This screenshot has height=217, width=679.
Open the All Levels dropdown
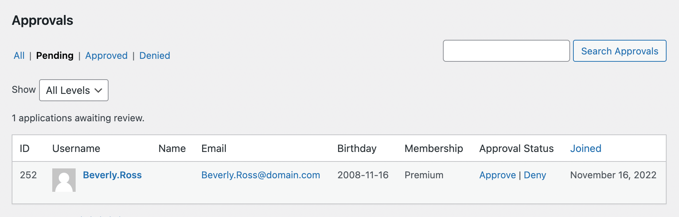(x=74, y=90)
